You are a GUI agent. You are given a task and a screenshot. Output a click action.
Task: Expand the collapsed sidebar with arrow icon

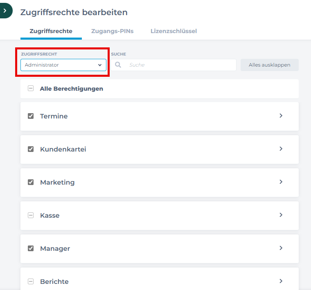5,11
